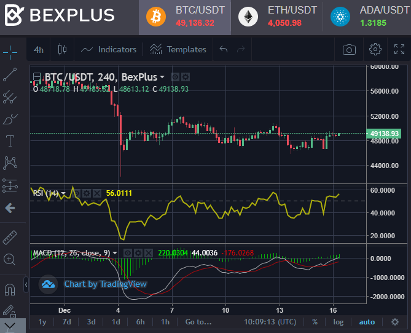Toggle main series visibility eye icon
This screenshot has height=333, width=411.
(x=175, y=77)
